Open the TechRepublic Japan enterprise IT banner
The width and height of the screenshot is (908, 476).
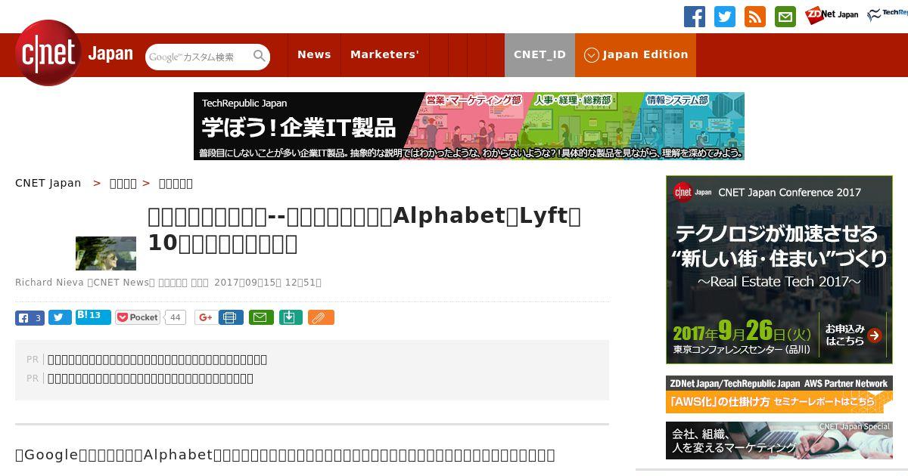(469, 126)
